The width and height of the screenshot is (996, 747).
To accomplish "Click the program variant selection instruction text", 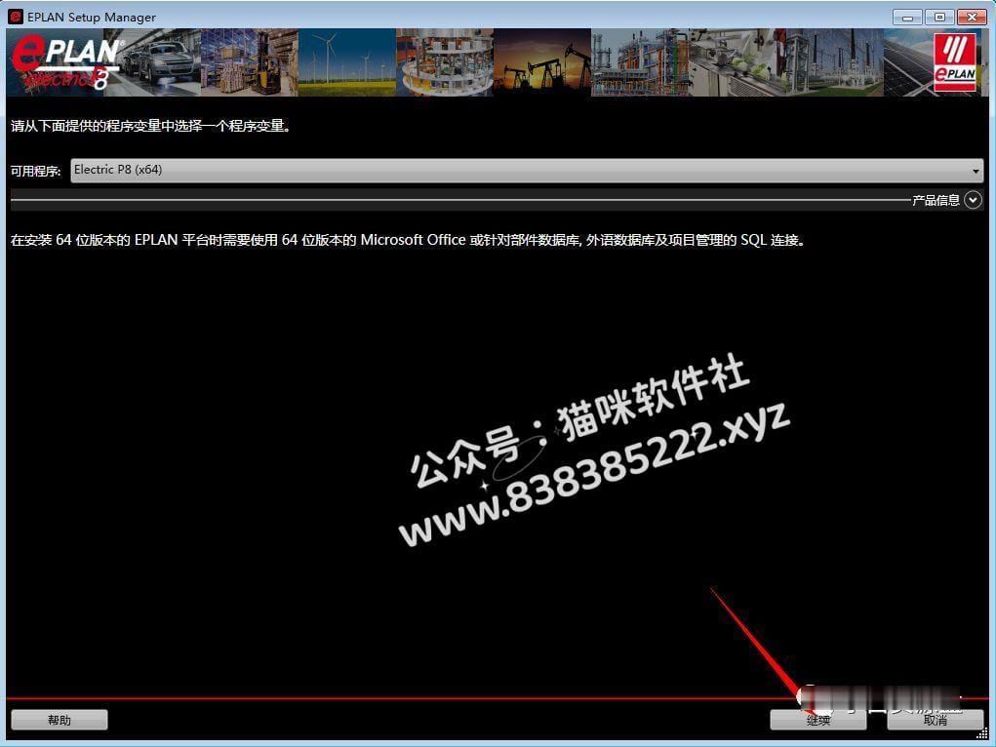I will pos(151,126).
